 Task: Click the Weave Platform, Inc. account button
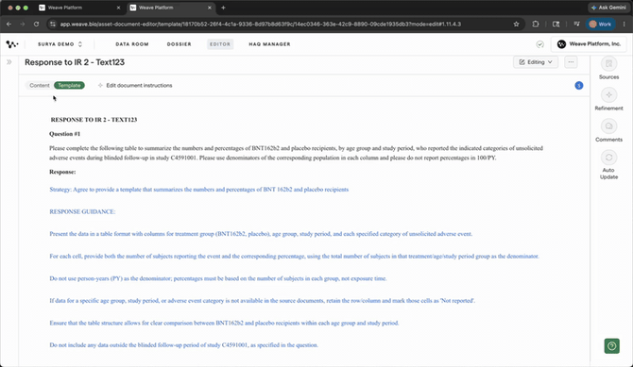coord(589,44)
